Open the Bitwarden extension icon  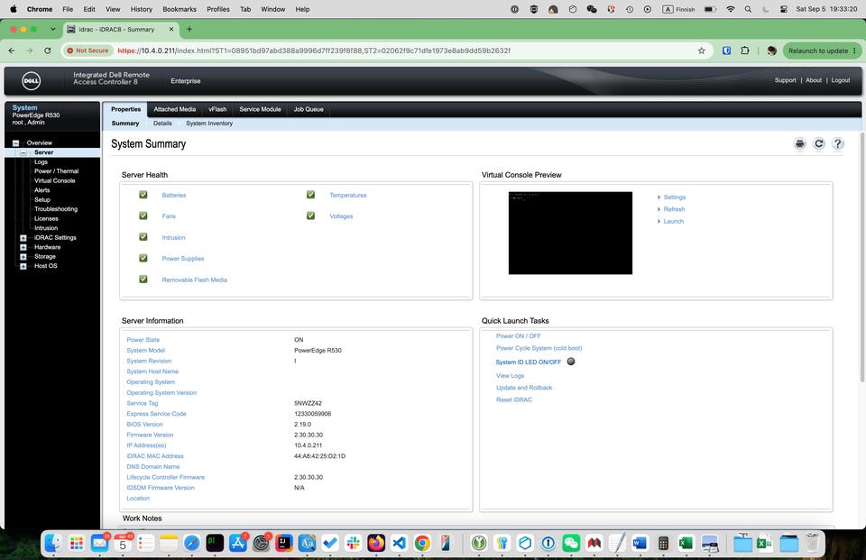click(727, 50)
